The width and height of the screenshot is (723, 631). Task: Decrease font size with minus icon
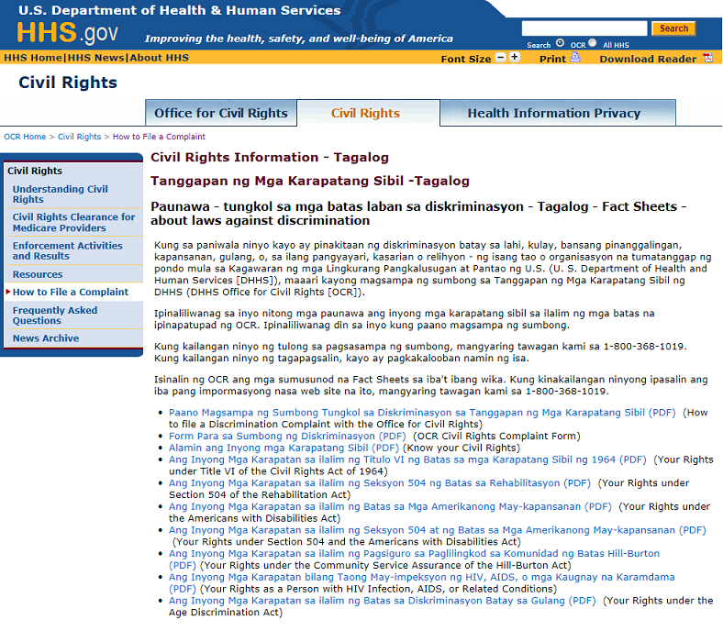pos(500,58)
